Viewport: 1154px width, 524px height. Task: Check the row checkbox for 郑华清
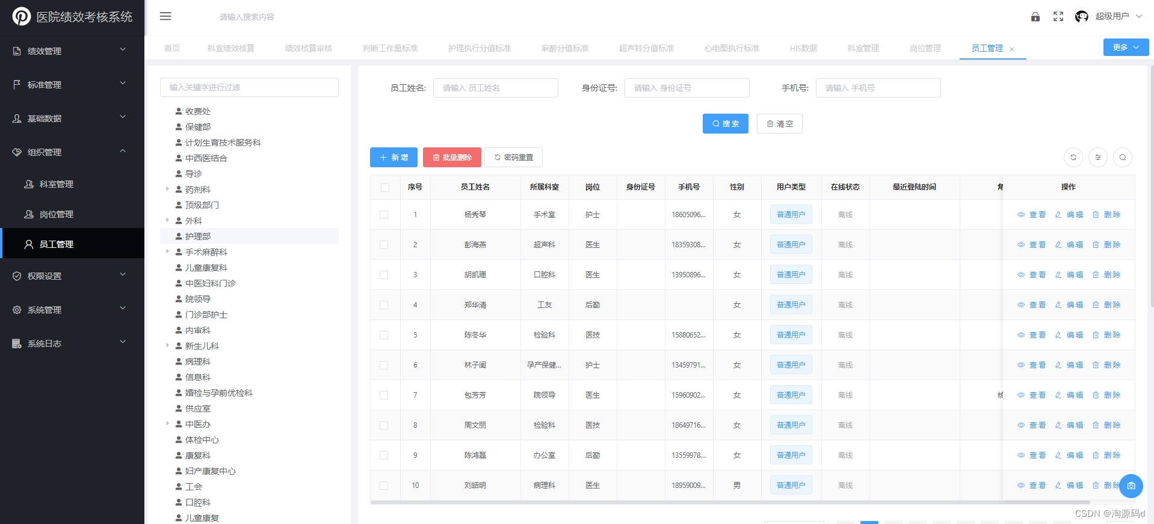[384, 305]
